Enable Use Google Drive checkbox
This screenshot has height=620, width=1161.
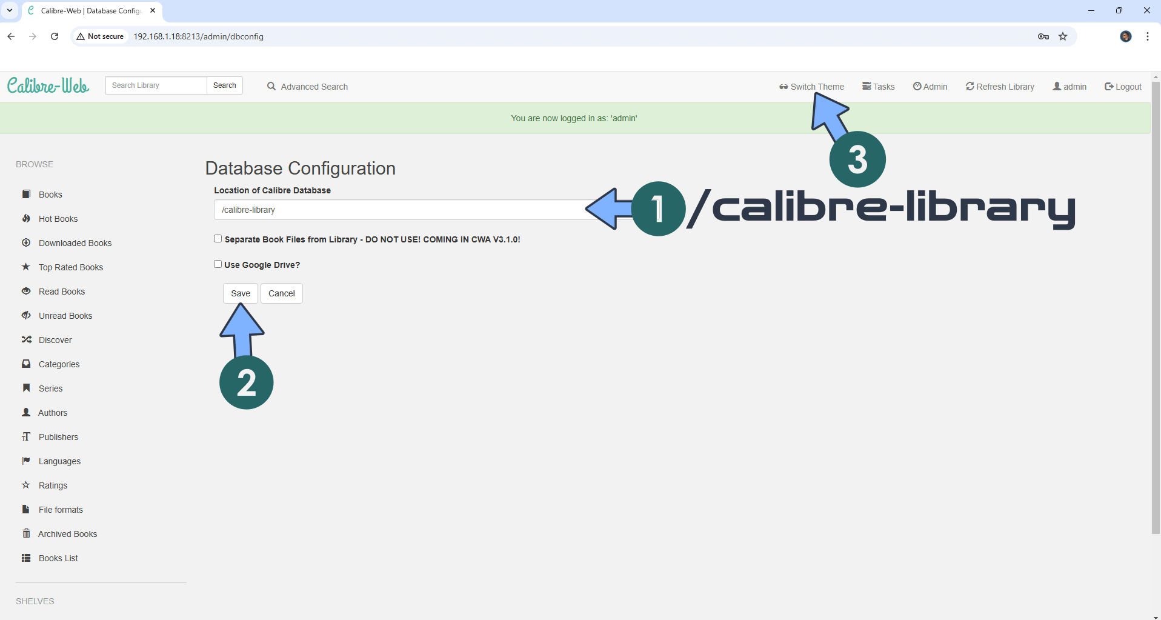pos(218,264)
